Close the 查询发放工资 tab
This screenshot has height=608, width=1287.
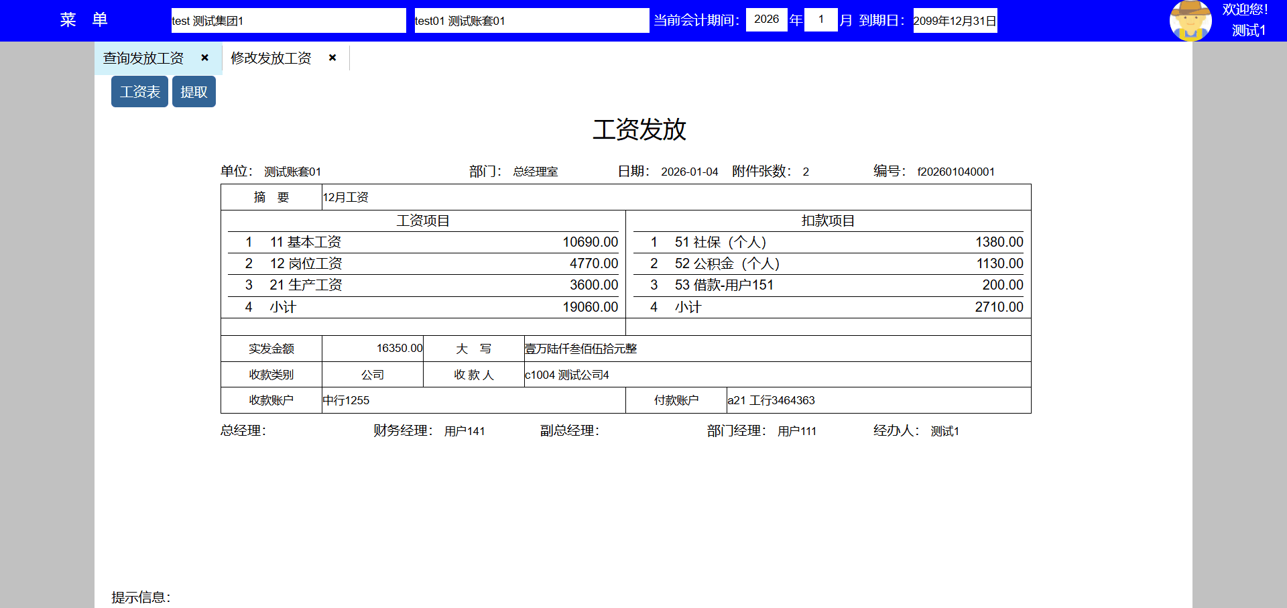click(x=205, y=58)
